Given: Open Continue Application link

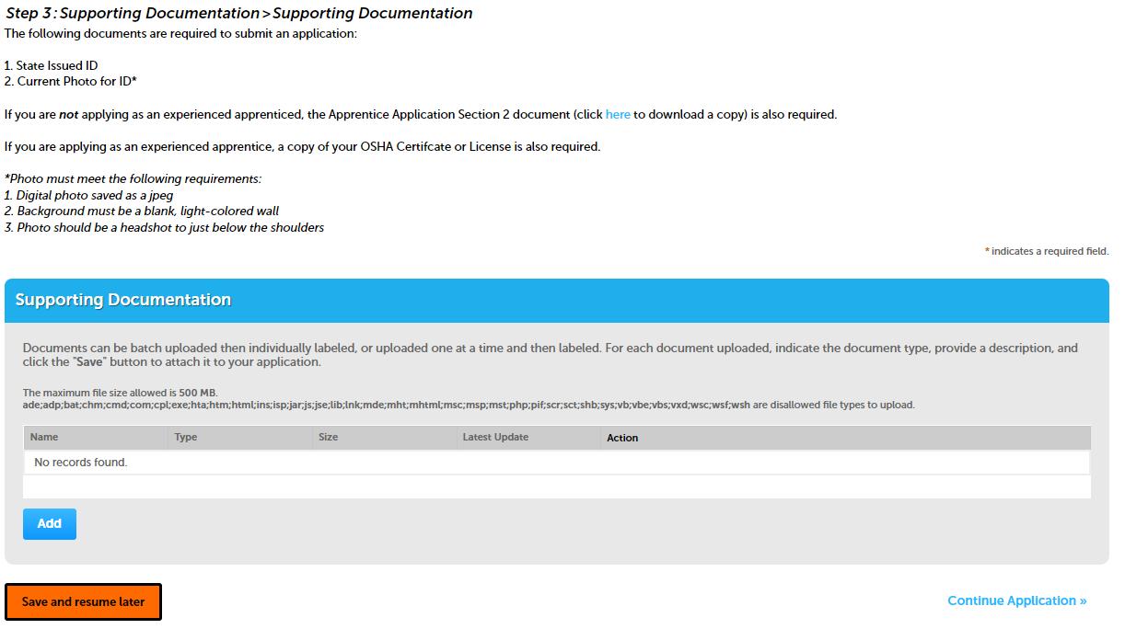Looking at the screenshot, I should (1016, 600).
